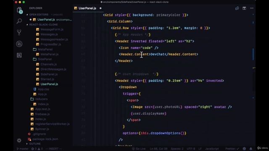The height and width of the screenshot is (151, 269).
Task: Click Go Live in the status bar
Action: pos(139,149)
